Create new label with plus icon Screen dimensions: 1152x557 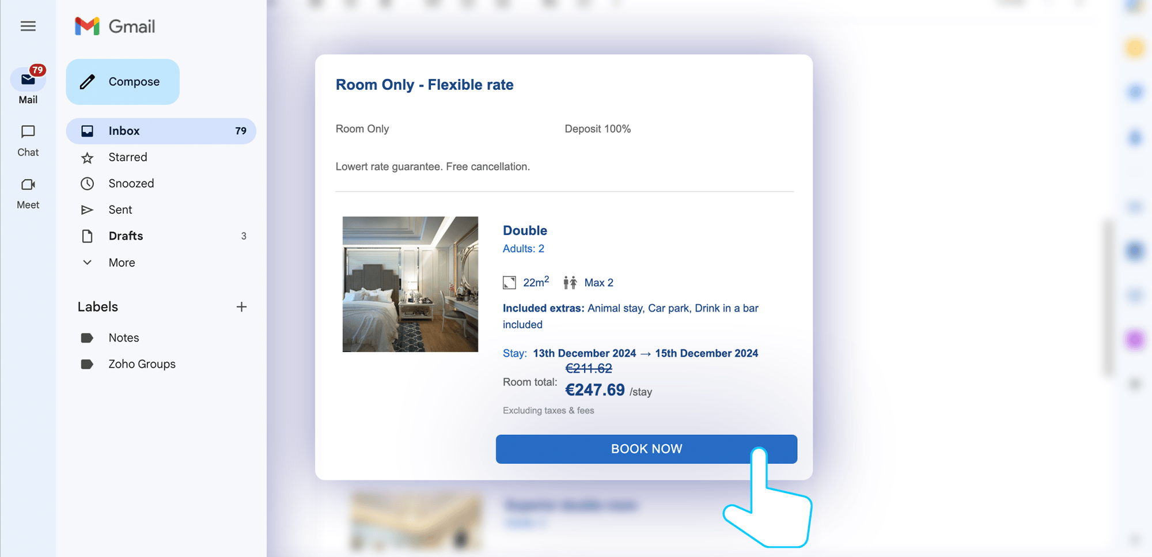[241, 307]
